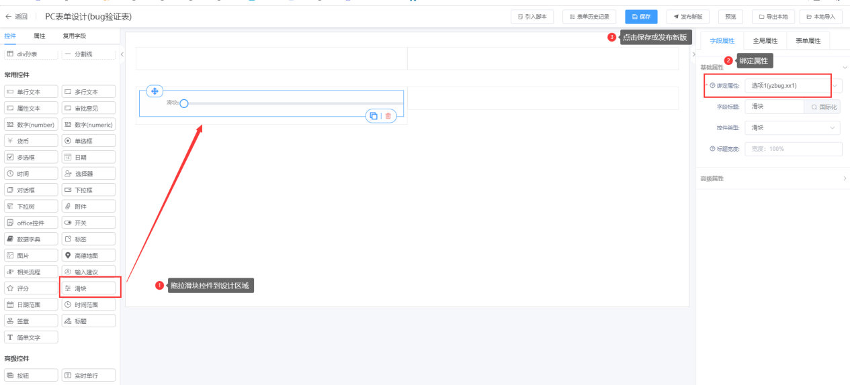
Task: Pick the div孙表 control
Action: click(x=31, y=54)
